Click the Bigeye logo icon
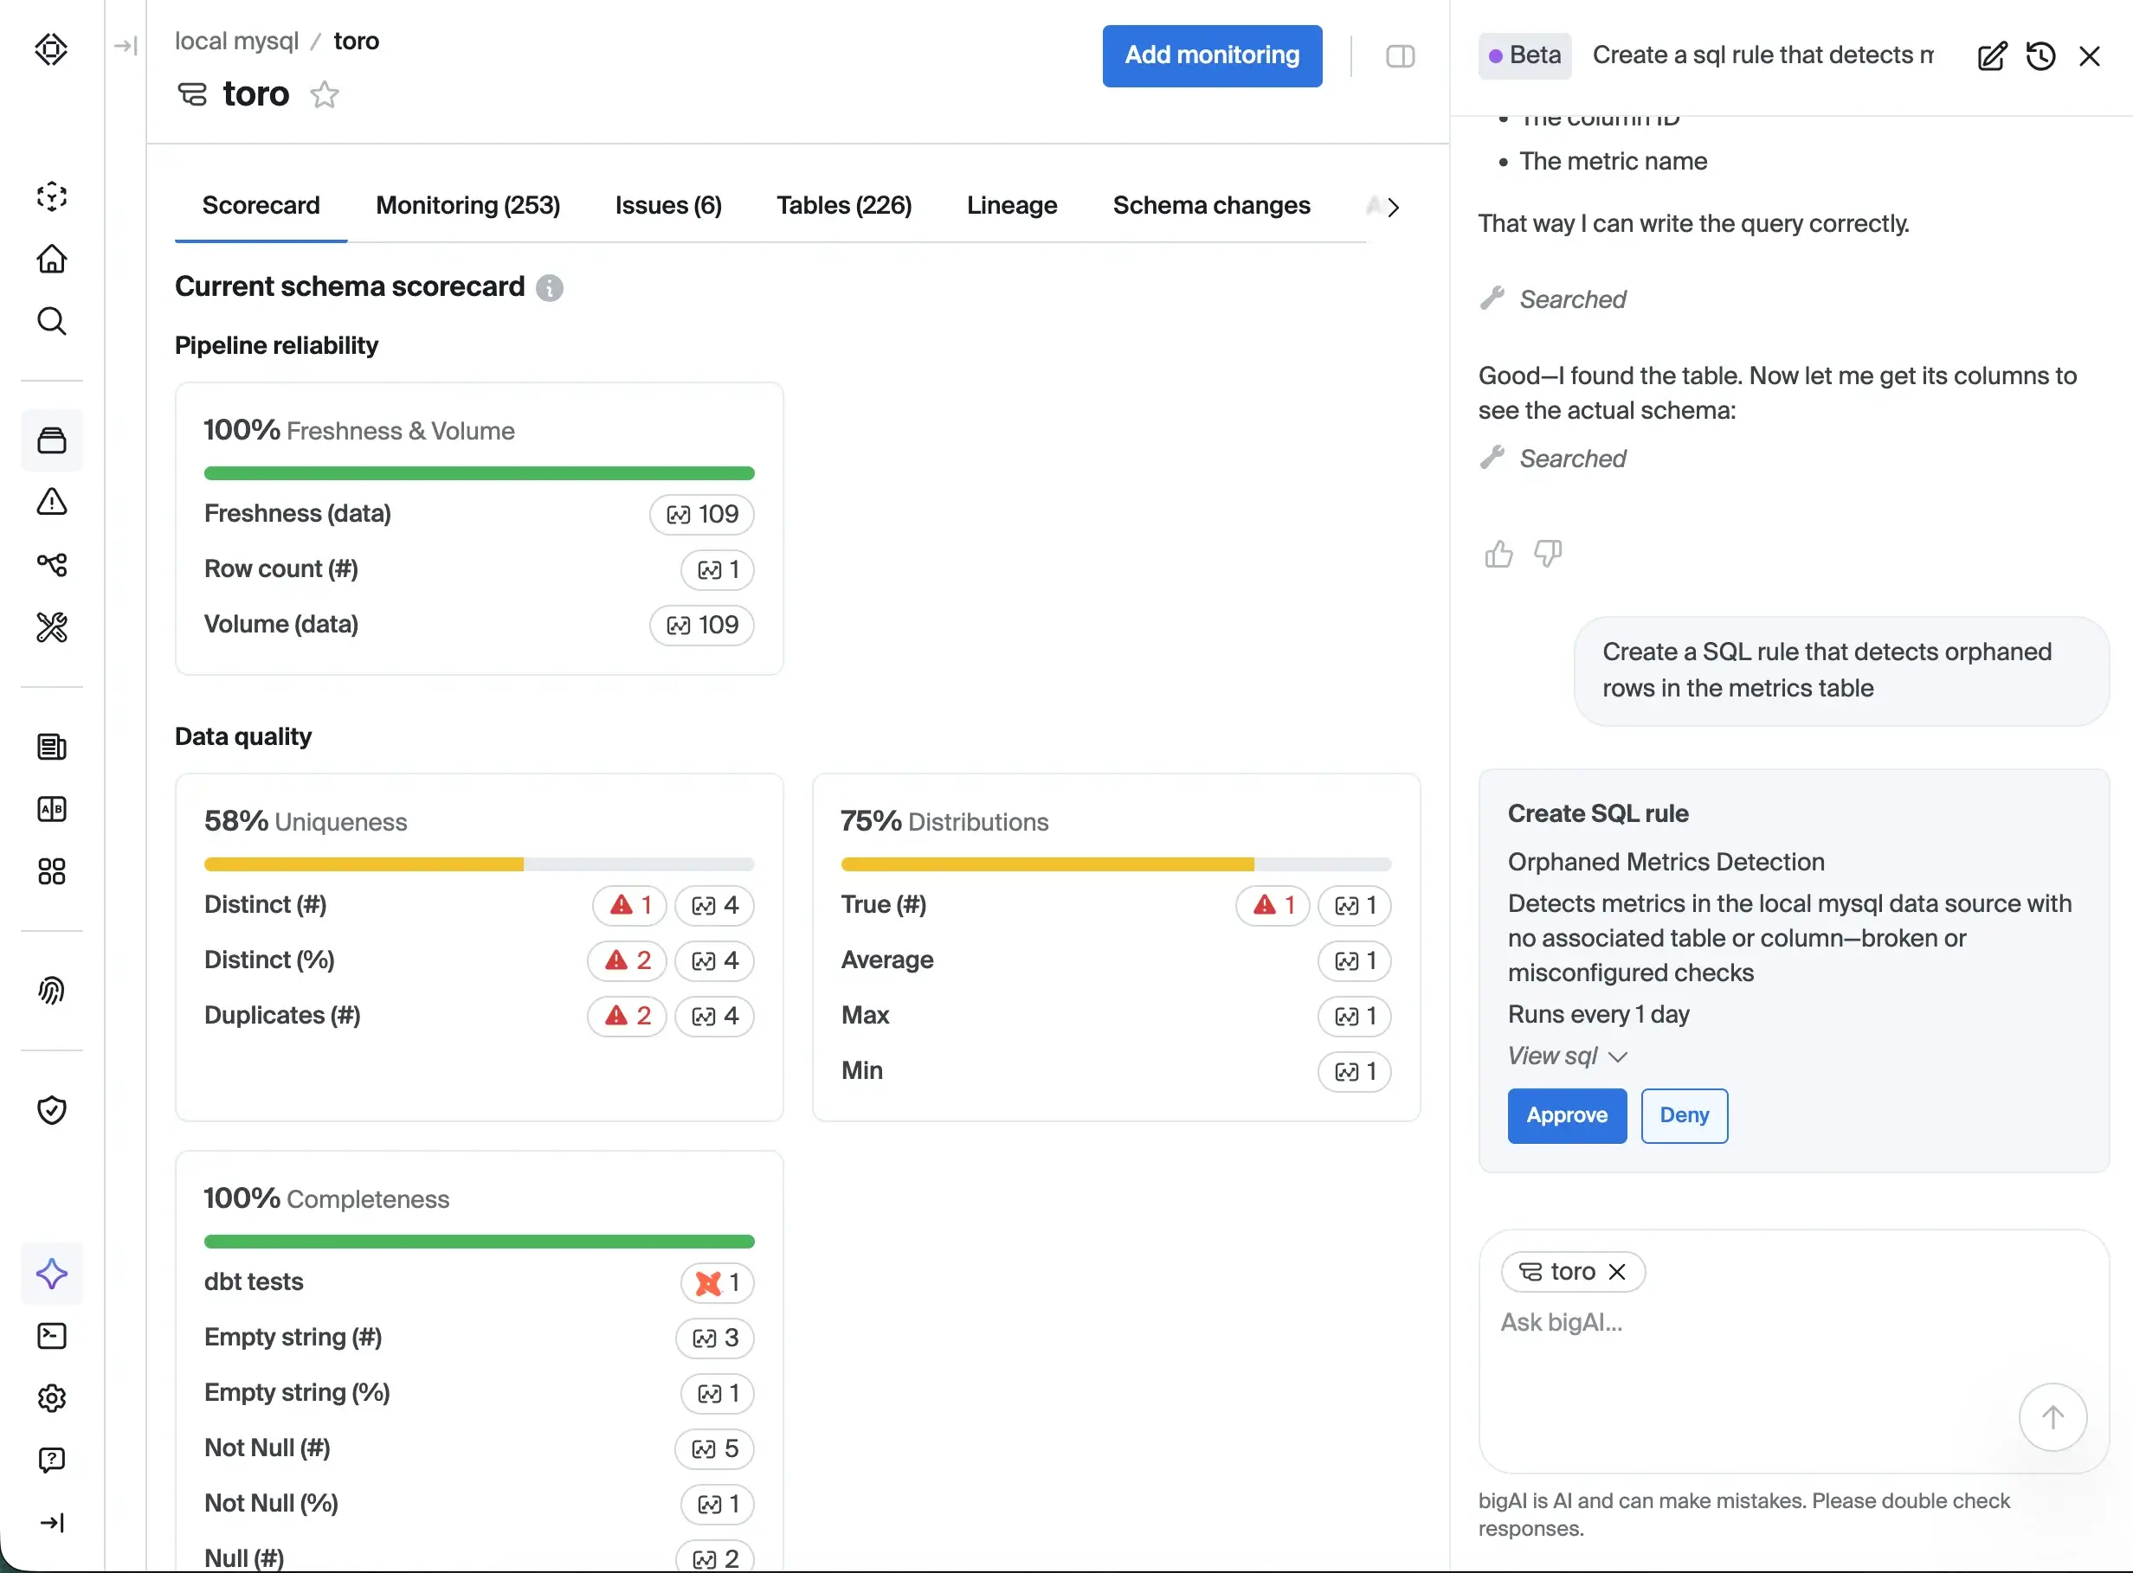The width and height of the screenshot is (2133, 1573). 51,48
